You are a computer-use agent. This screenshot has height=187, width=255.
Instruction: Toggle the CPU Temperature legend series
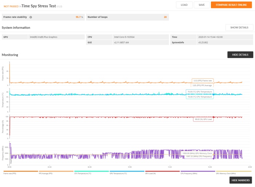pos(91,172)
